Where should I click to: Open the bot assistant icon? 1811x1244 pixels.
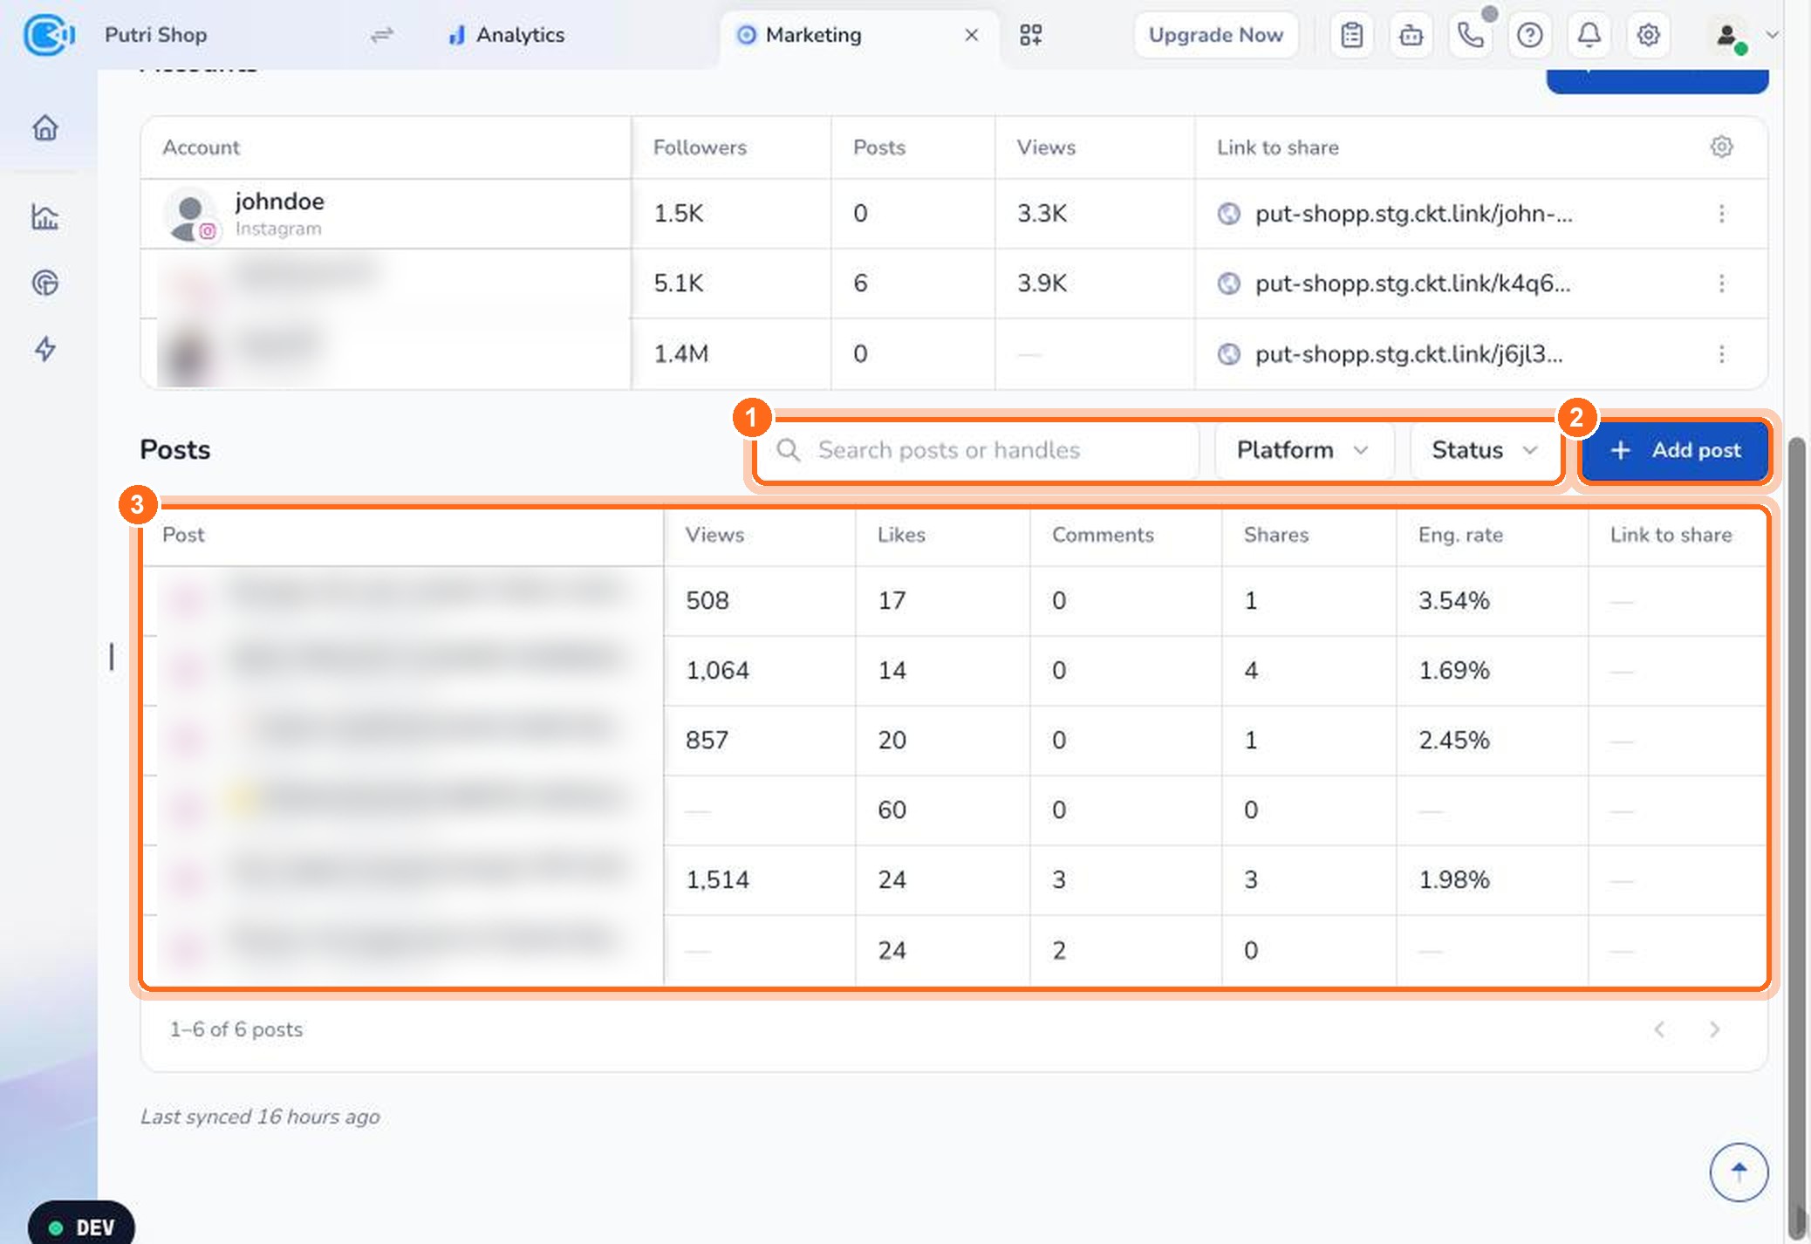(x=1411, y=35)
